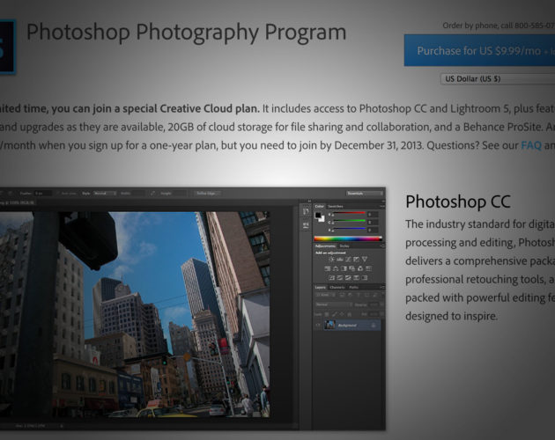Click Purchase for US $9.99/mo button
This screenshot has height=440, width=555.
click(x=479, y=50)
